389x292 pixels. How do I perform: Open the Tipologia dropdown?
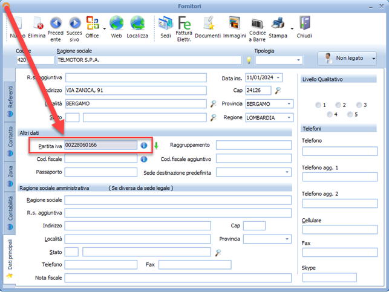click(298, 60)
